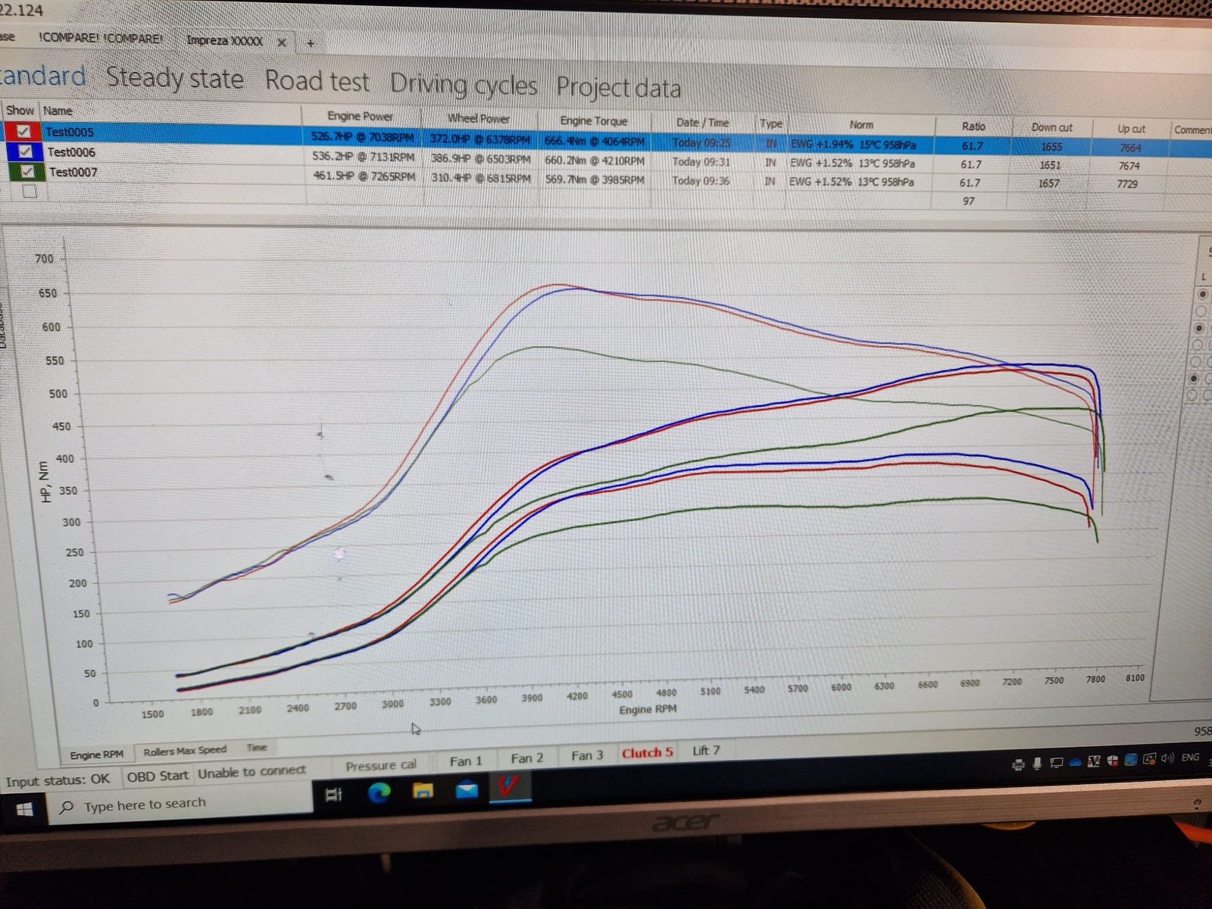Open the Windows Start menu
This screenshot has height=909, width=1212.
click(24, 810)
